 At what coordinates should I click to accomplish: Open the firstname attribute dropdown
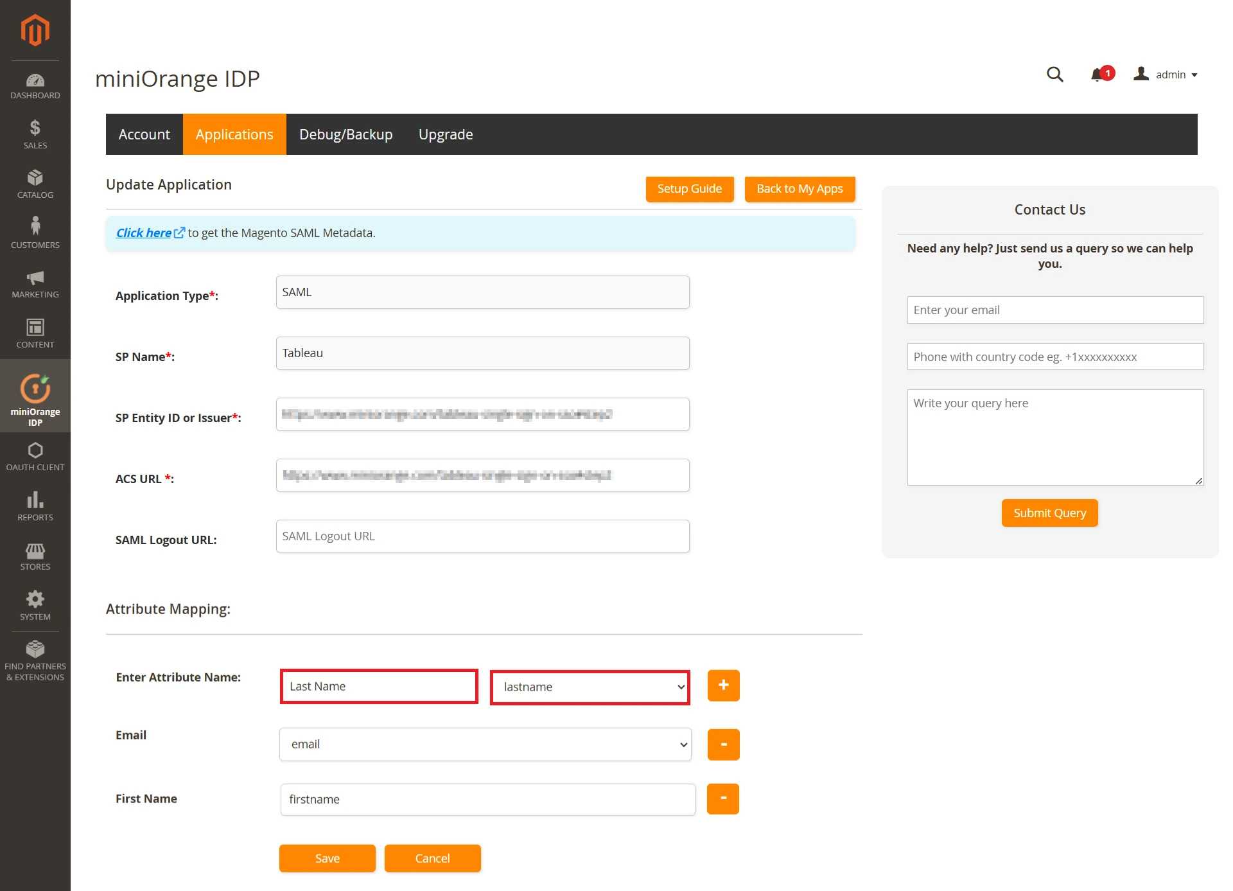point(486,799)
